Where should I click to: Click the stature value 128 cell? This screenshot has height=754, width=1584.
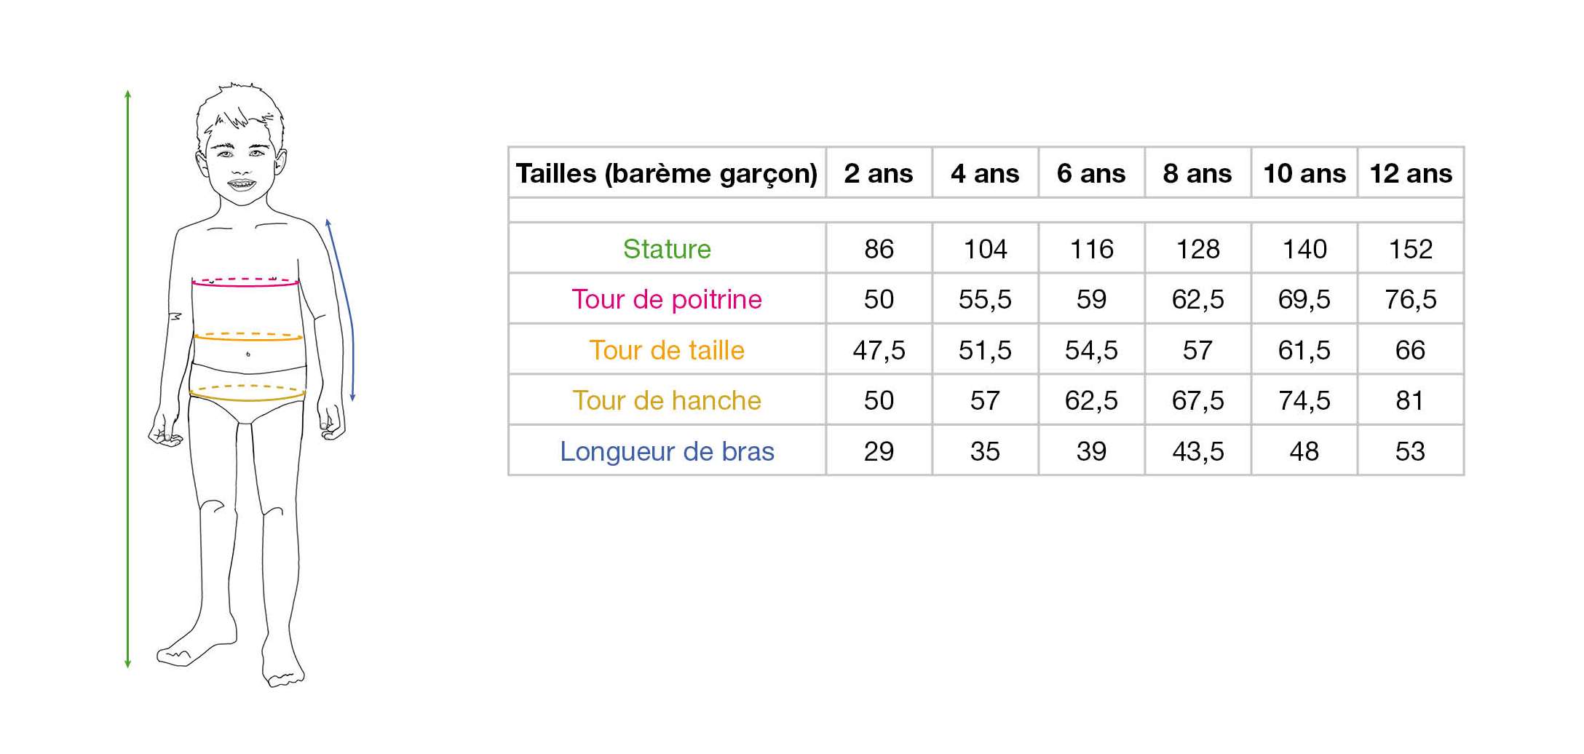click(x=1198, y=249)
